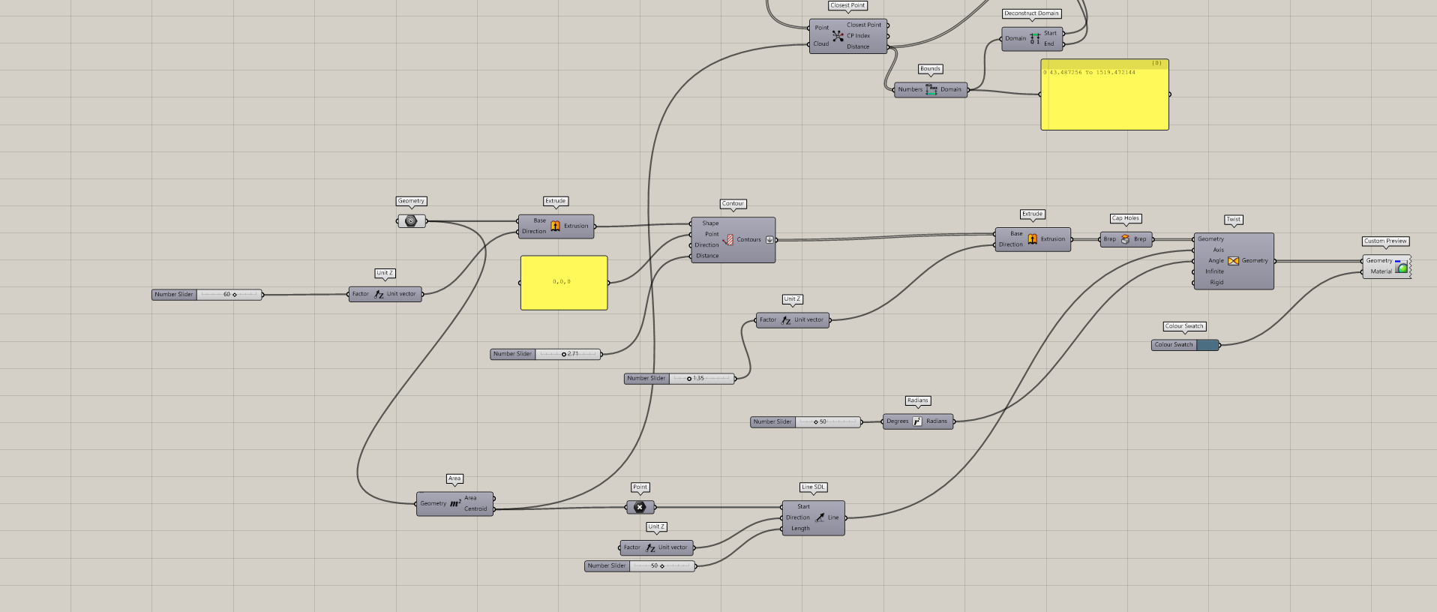Click the Contour component's striped icon

728,239
